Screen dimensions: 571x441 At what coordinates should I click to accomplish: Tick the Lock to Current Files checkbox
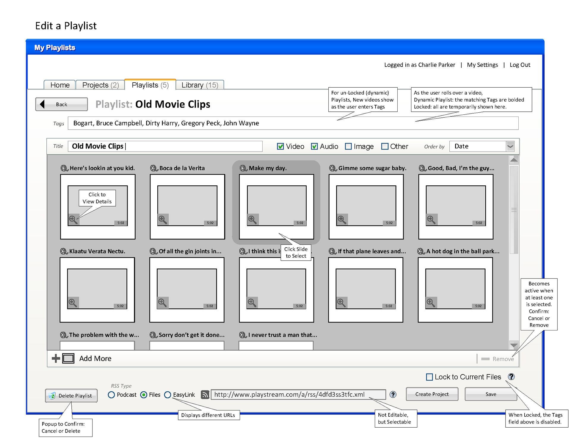pyautogui.click(x=429, y=377)
